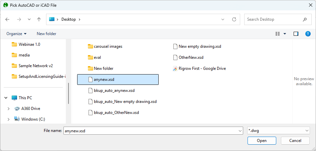Expand the recent locations chevron
316x151 pixels.
(x=29, y=19)
